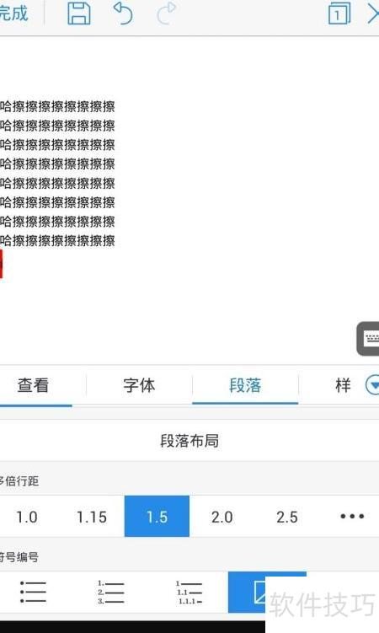Choose 1.5 line spacing
379x633 pixels.
click(x=157, y=517)
